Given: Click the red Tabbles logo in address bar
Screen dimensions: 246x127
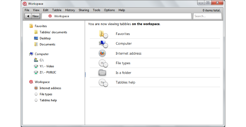Looking at the screenshot, I should tap(50, 16).
